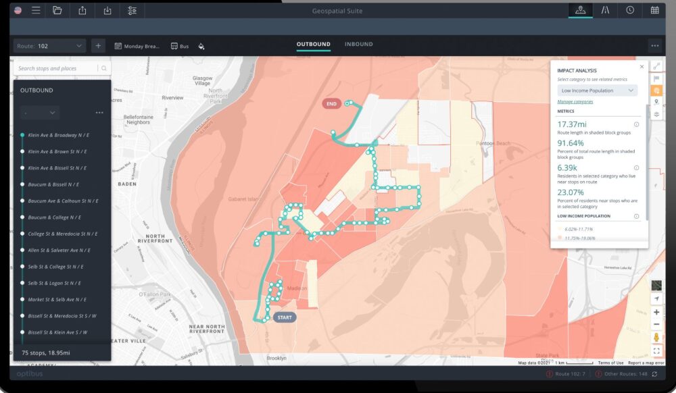Select stop Selb St & Logan St N / E
The image size is (676, 393).
[54, 283]
